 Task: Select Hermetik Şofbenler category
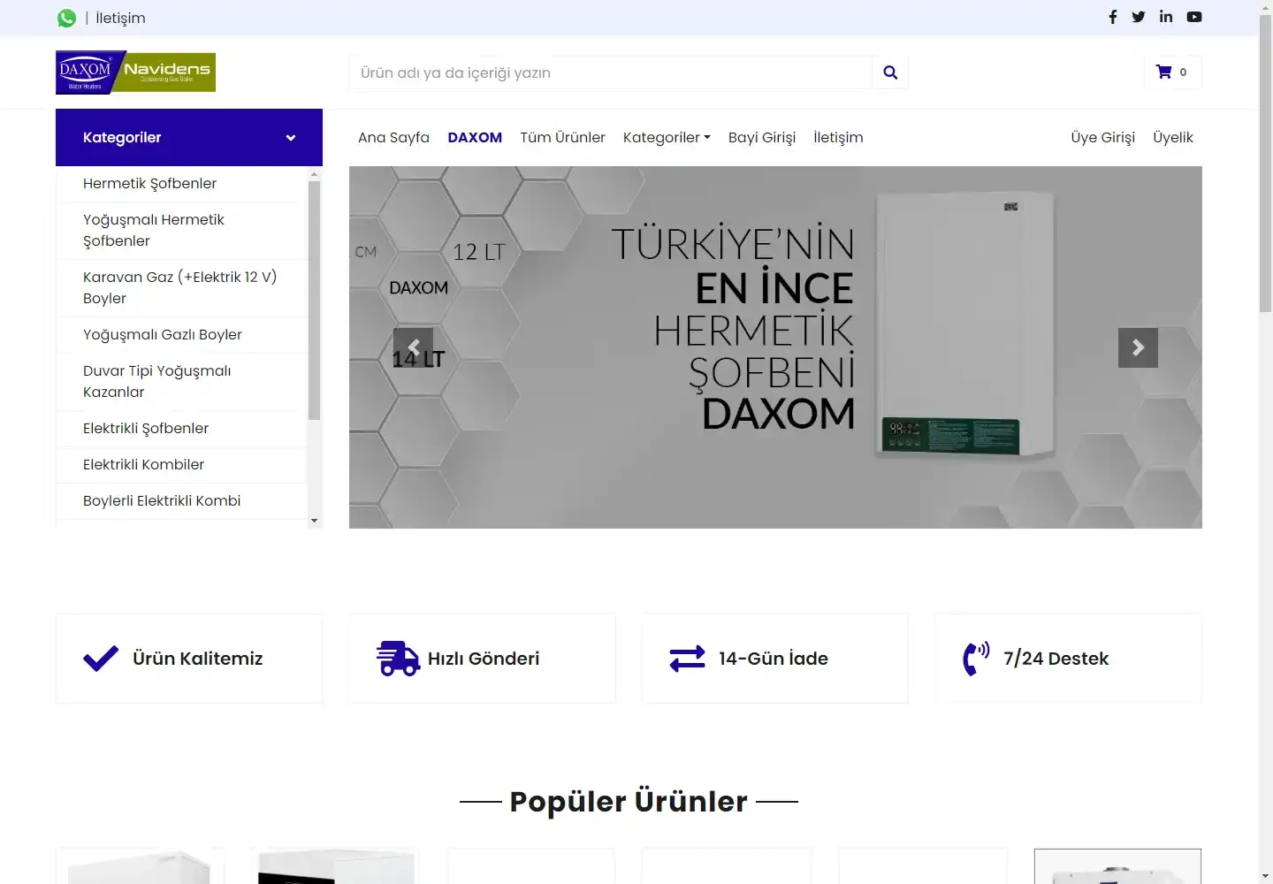(181, 184)
